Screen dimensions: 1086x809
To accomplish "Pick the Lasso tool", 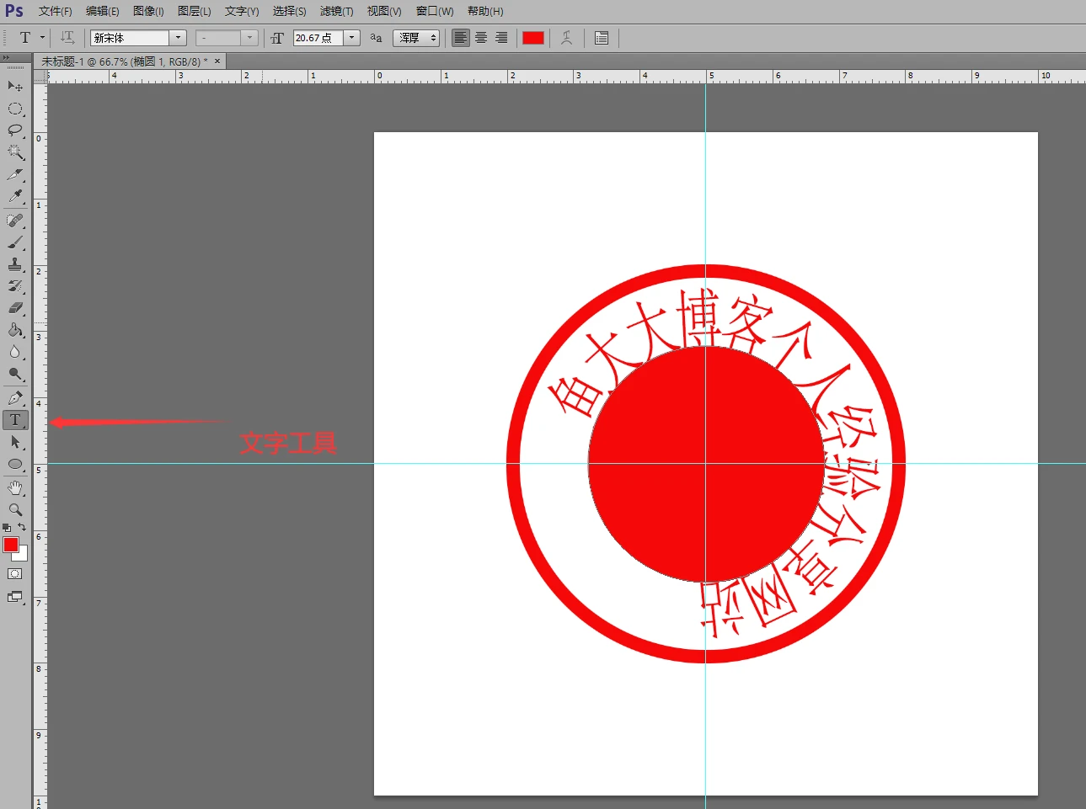I will click(15, 130).
